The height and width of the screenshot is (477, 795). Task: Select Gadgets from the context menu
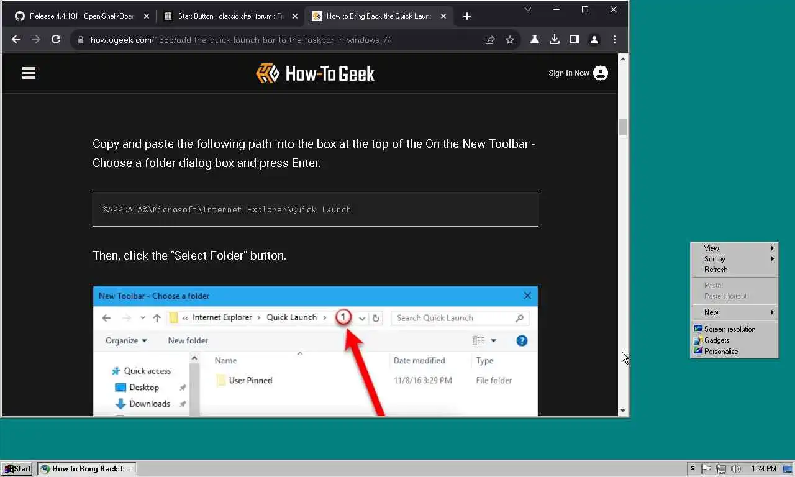tap(734, 340)
